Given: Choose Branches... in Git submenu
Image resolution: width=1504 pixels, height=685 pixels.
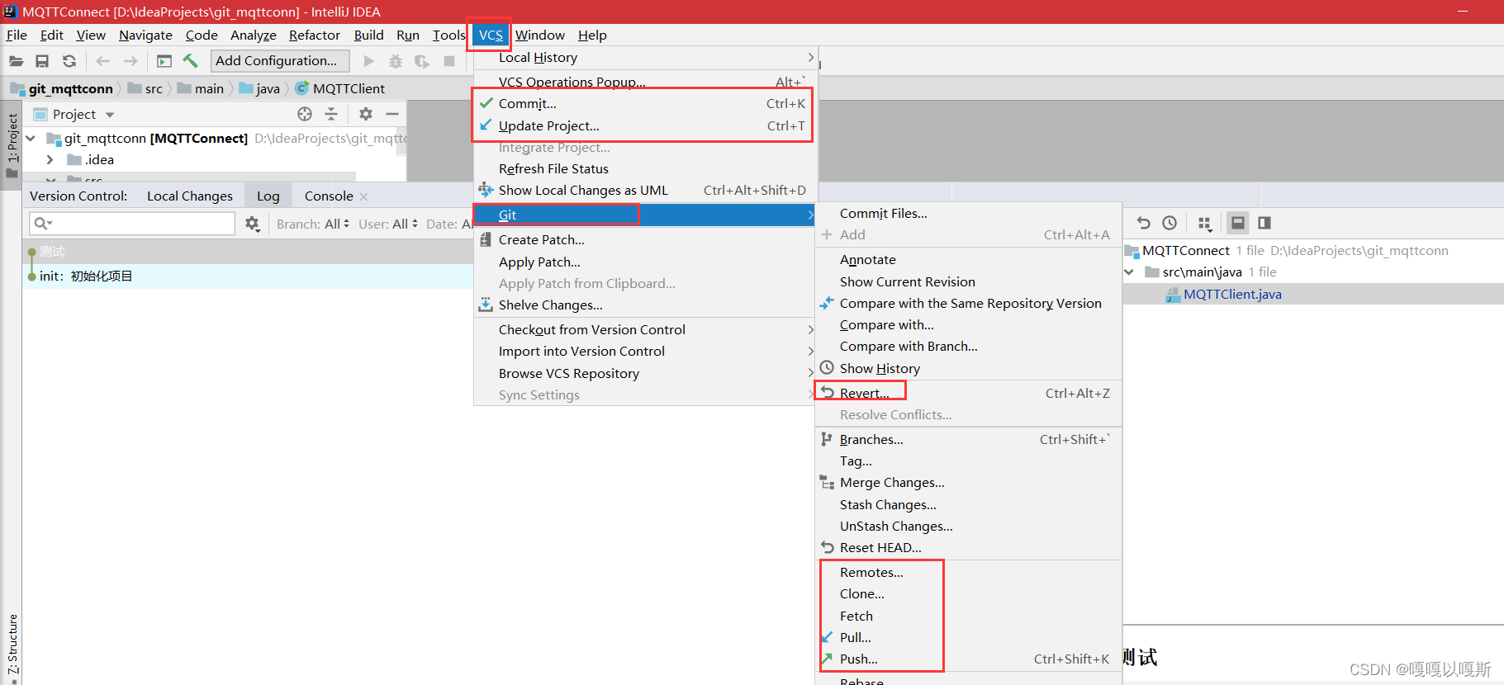Looking at the screenshot, I should point(968,439).
